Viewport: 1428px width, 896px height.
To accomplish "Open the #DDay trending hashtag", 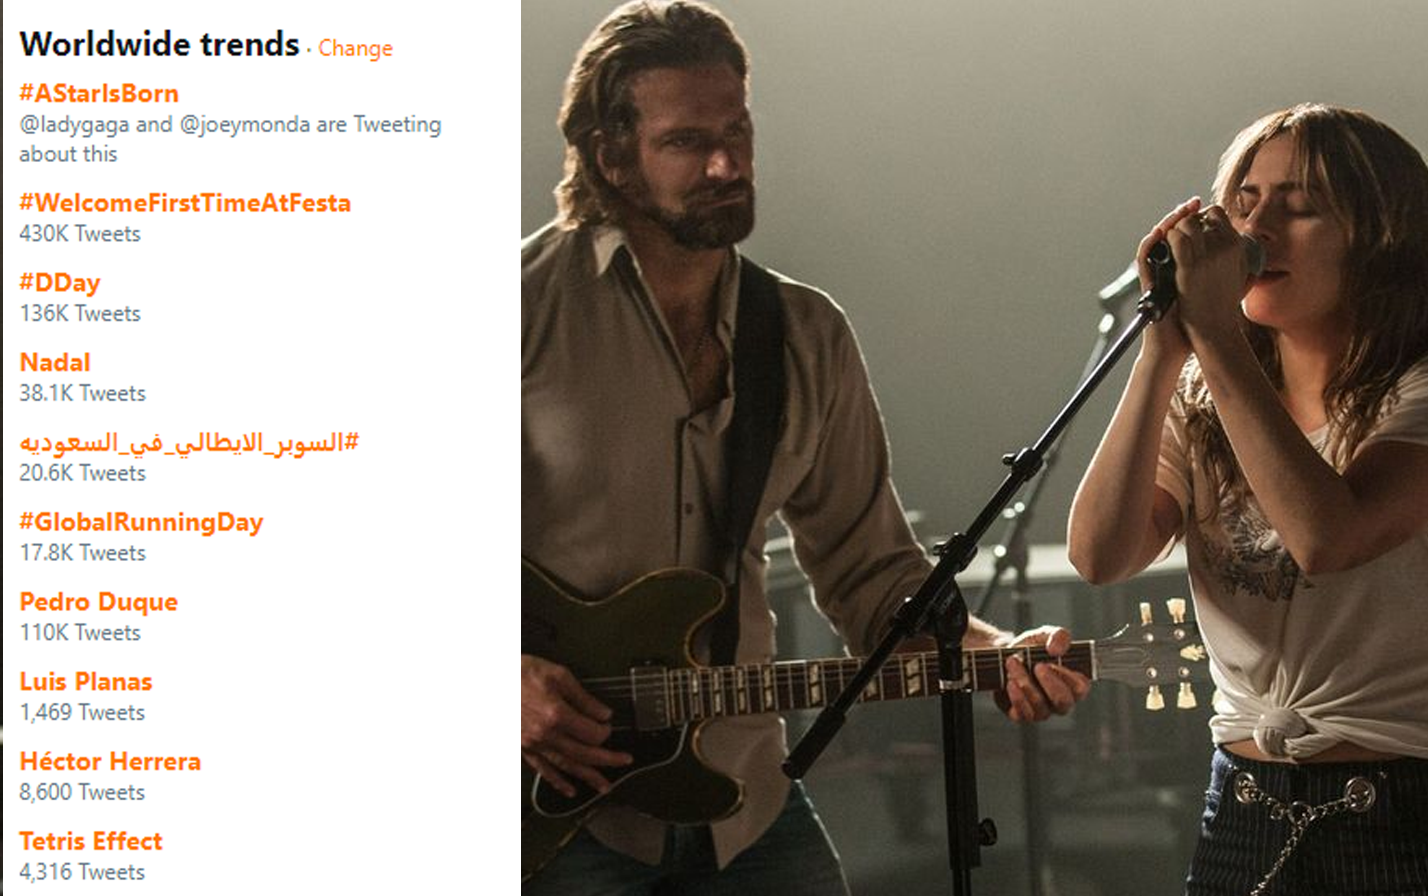I will click(60, 283).
